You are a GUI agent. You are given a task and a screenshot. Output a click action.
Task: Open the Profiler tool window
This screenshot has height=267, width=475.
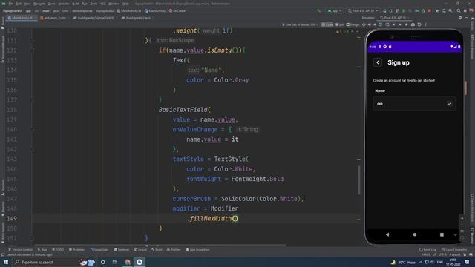(x=174, y=250)
